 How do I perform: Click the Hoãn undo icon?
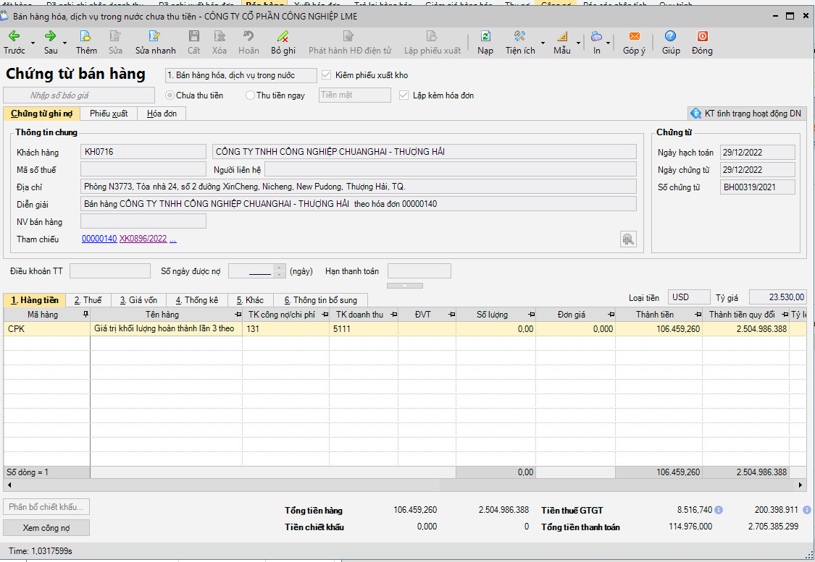[248, 36]
